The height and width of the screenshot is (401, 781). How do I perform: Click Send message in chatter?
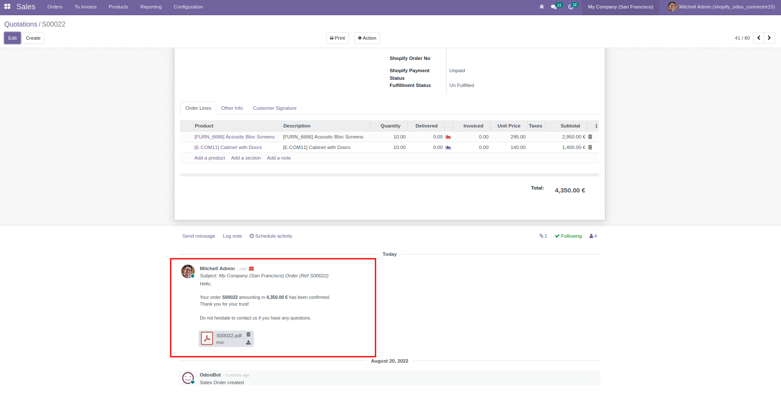(x=199, y=236)
